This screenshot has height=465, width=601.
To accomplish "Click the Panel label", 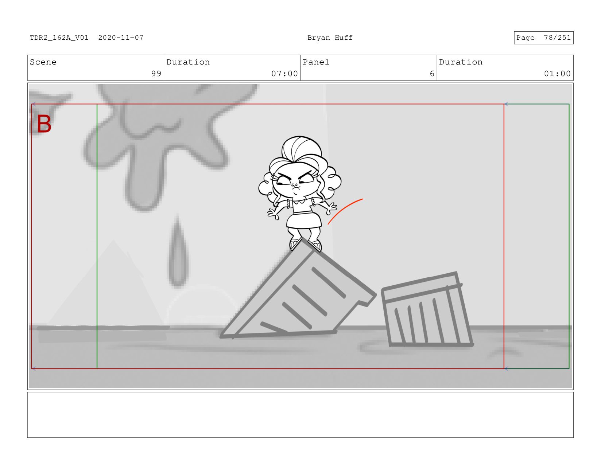I will coord(316,62).
